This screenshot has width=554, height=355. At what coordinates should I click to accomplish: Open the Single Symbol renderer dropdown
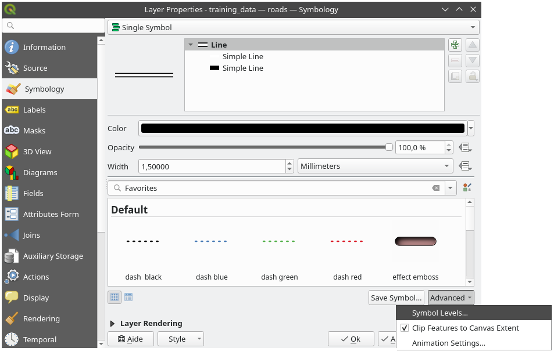pyautogui.click(x=293, y=27)
